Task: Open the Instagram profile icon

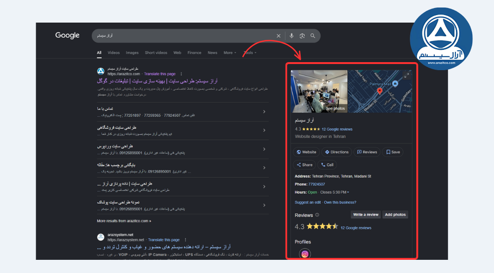Action: pyautogui.click(x=305, y=254)
